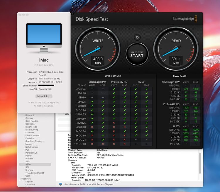Click the sidebar scrollbar in System Information
220x192 pixels.
(x=55, y=132)
